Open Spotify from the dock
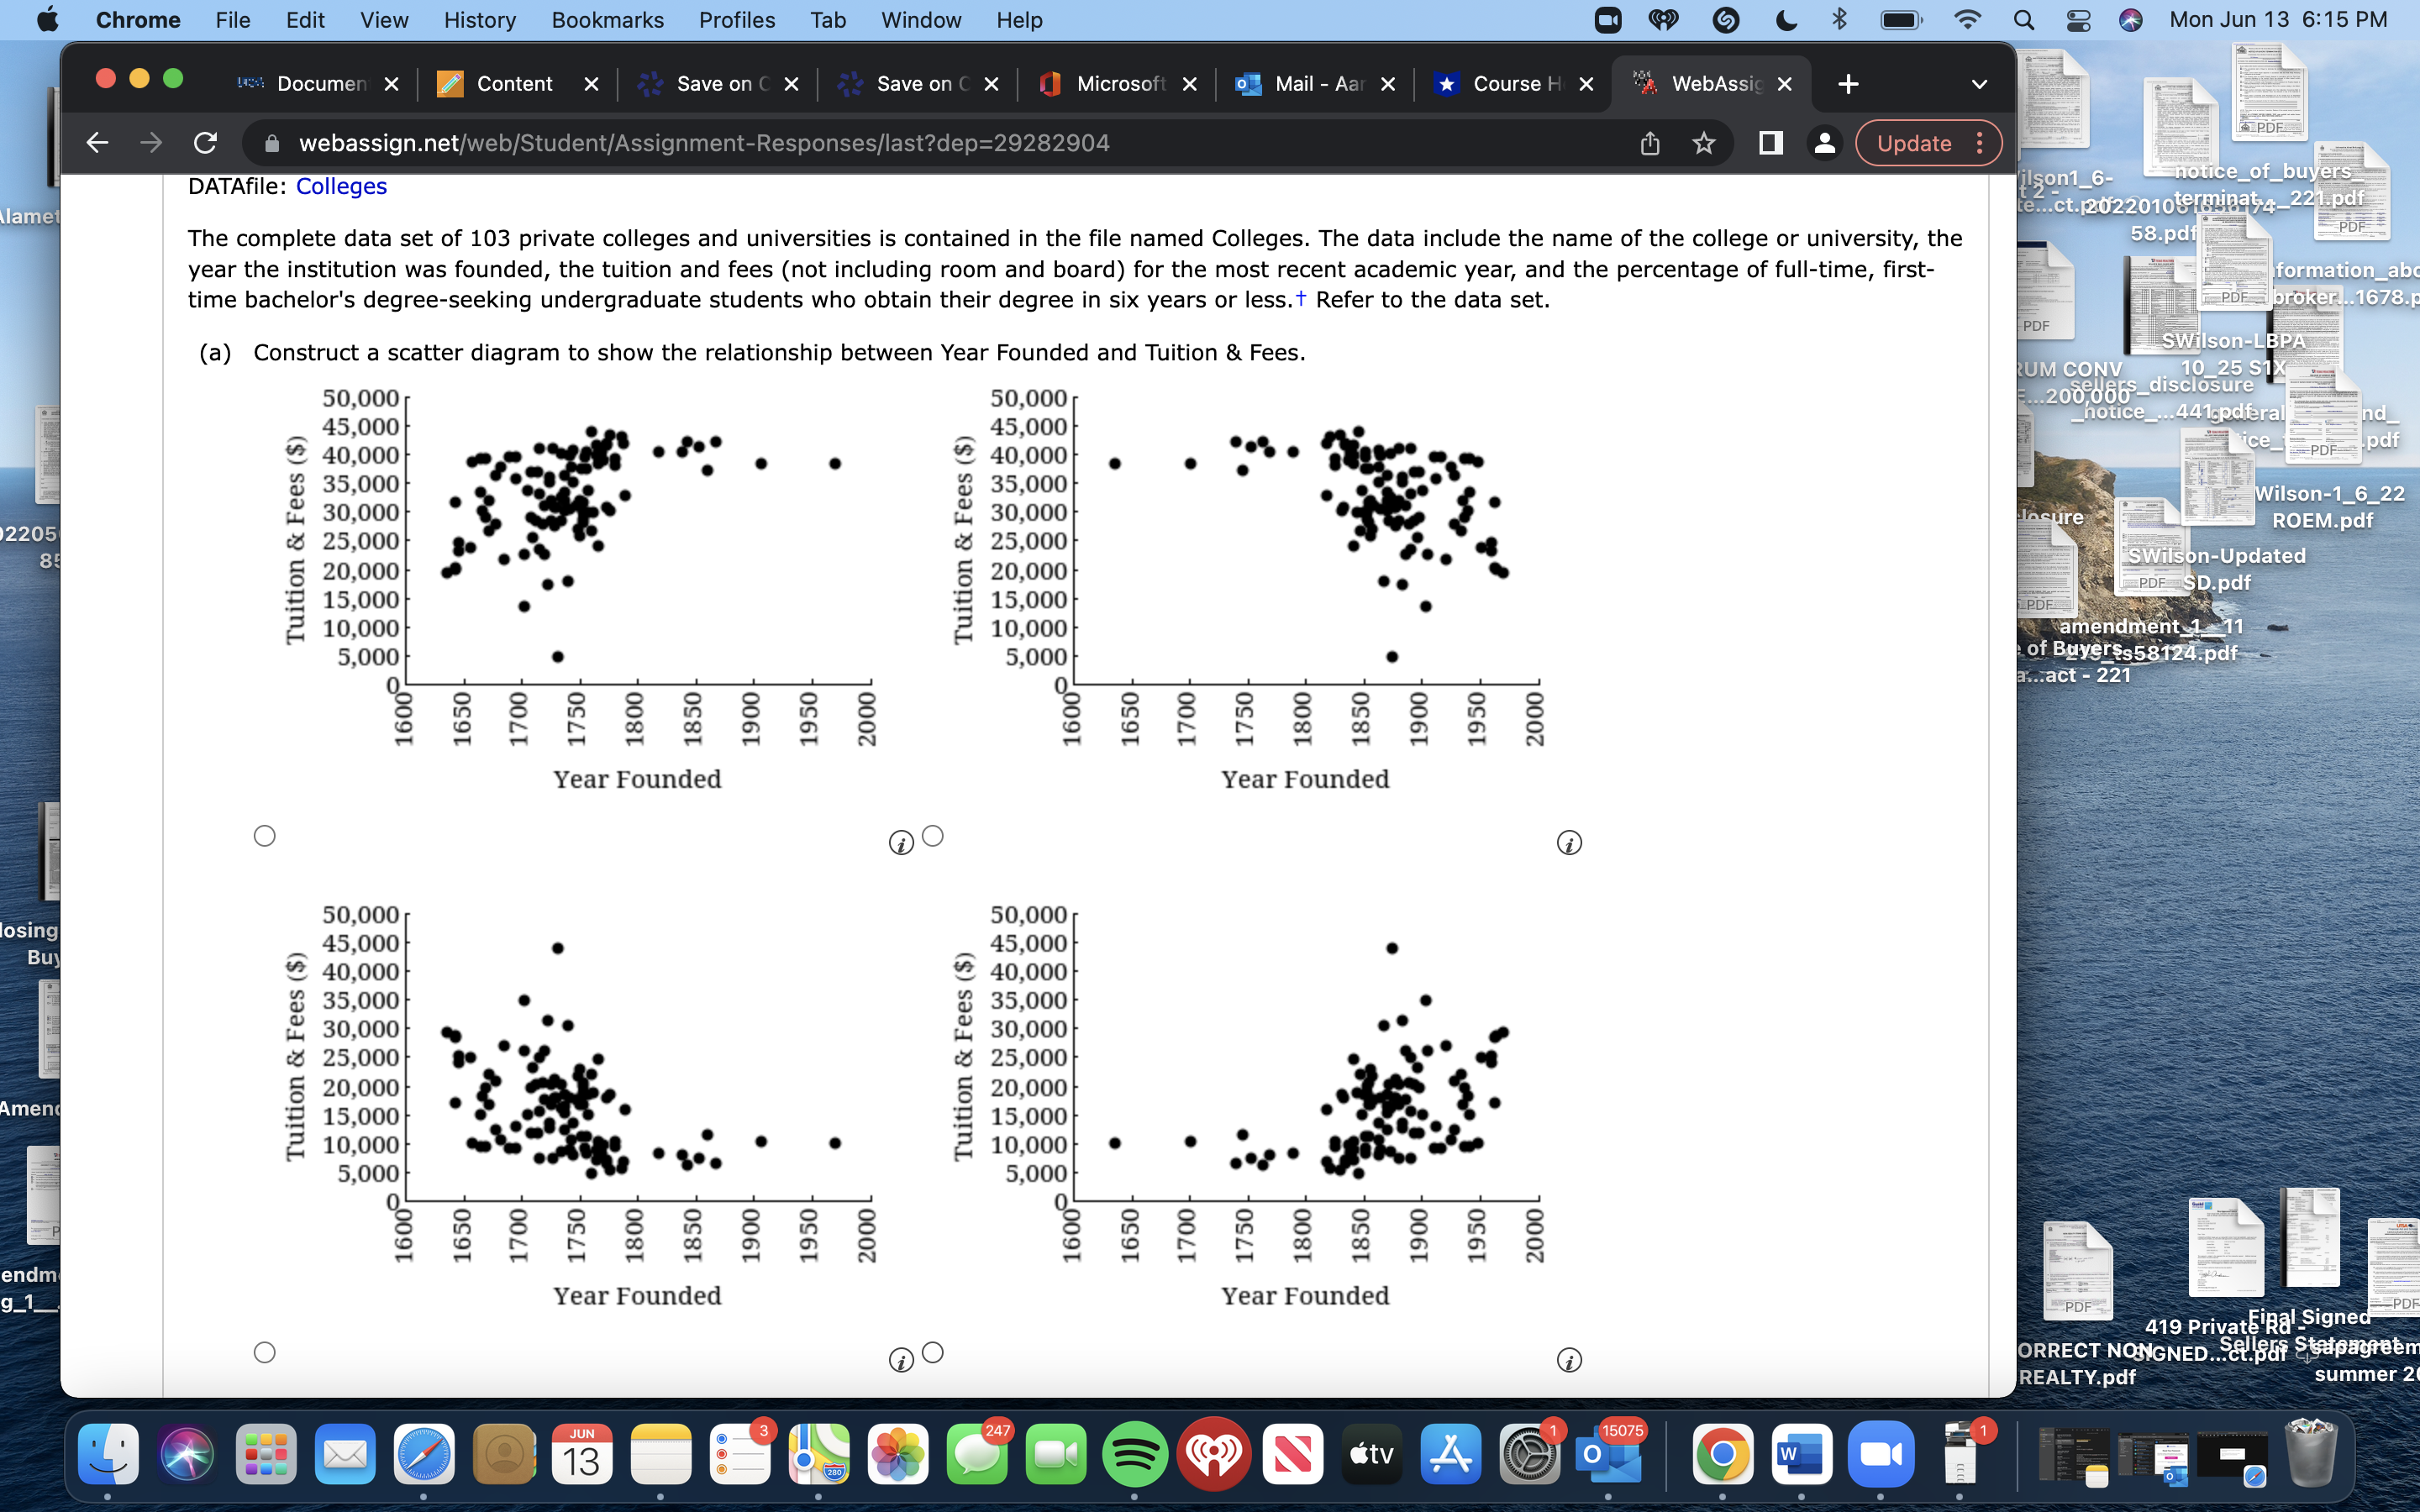 1135,1454
